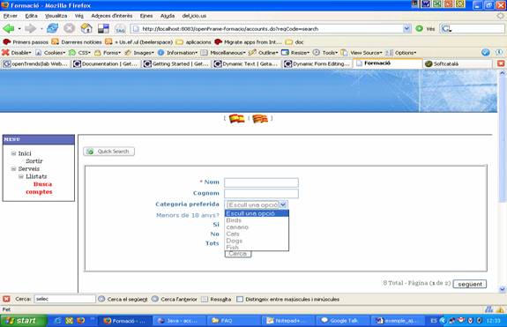507x327 pixels.
Task: Collapse the Llistats tree node
Action: [21, 176]
